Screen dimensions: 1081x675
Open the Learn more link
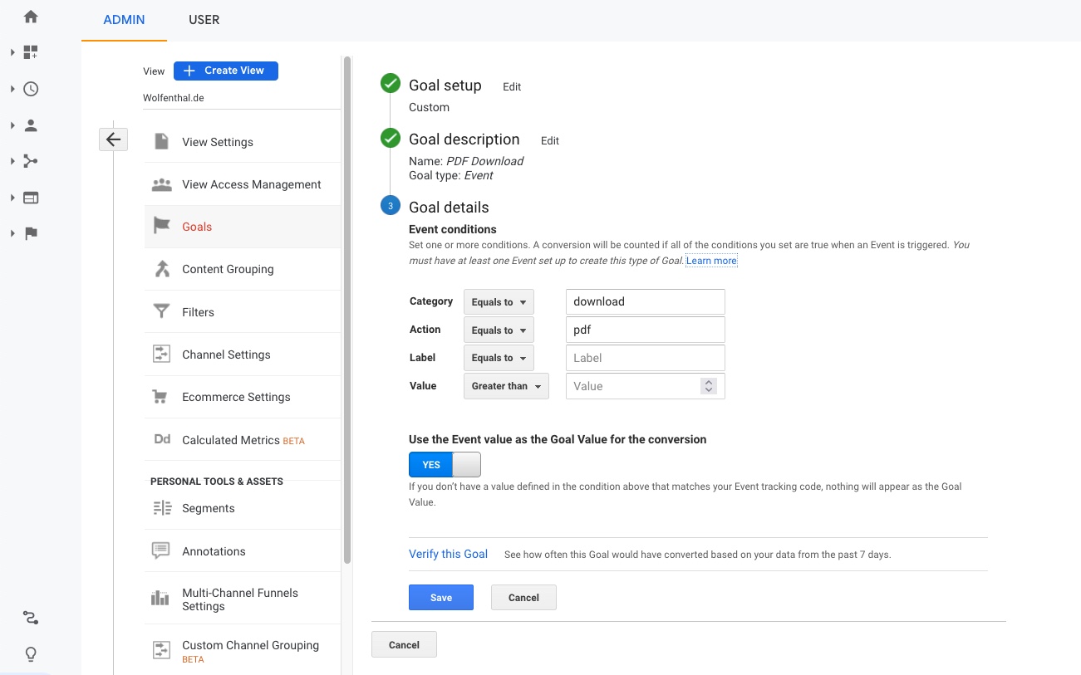click(711, 261)
